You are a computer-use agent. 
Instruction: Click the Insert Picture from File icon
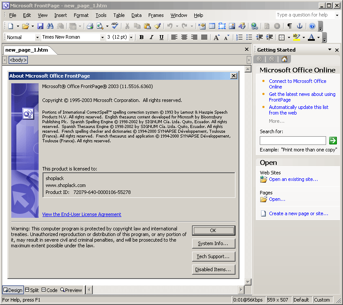click(x=232, y=26)
